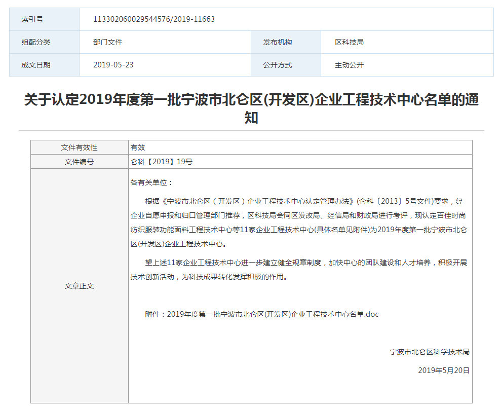Open the attachment 企业工程技术中心名单.doc link
The height and width of the screenshot is (409, 501).
[273, 314]
